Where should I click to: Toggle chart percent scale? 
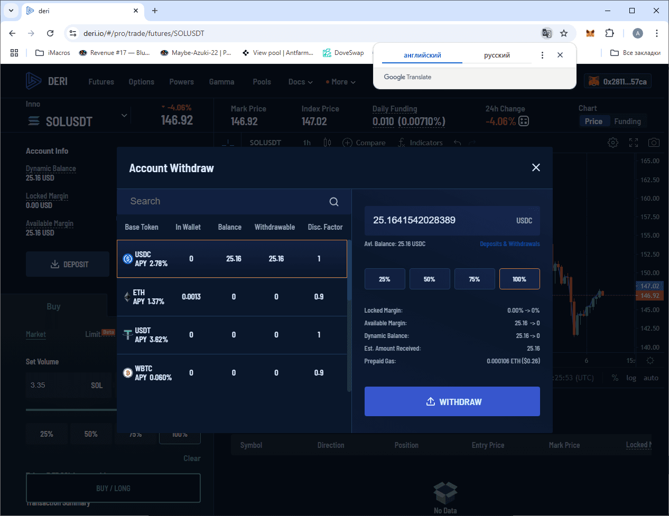615,378
